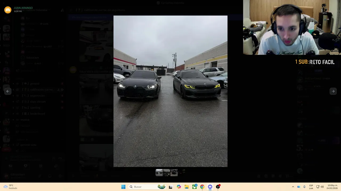This screenshot has width=341, height=191.
Task: Open the OneDrive tray icon
Action: click(299, 187)
